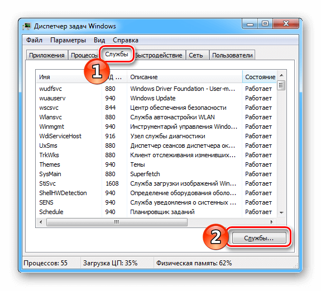The image size is (321, 291).
Task: Select the wuauserv service row
Action: point(157,98)
